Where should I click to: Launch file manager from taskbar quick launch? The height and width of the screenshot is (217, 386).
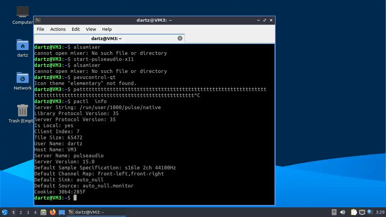[x=43, y=212]
